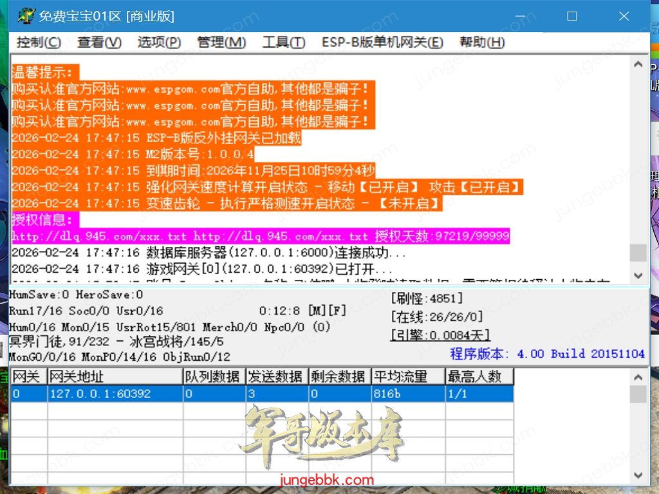Open the ESP-B版单机网关(E) menu

tap(382, 42)
